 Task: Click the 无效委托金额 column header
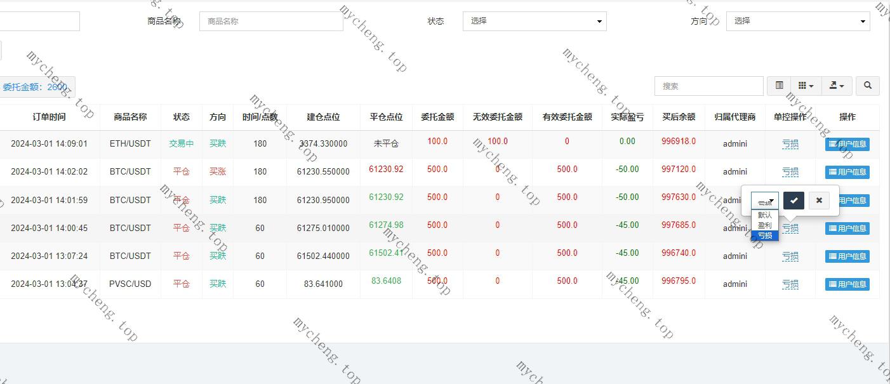[x=498, y=117]
